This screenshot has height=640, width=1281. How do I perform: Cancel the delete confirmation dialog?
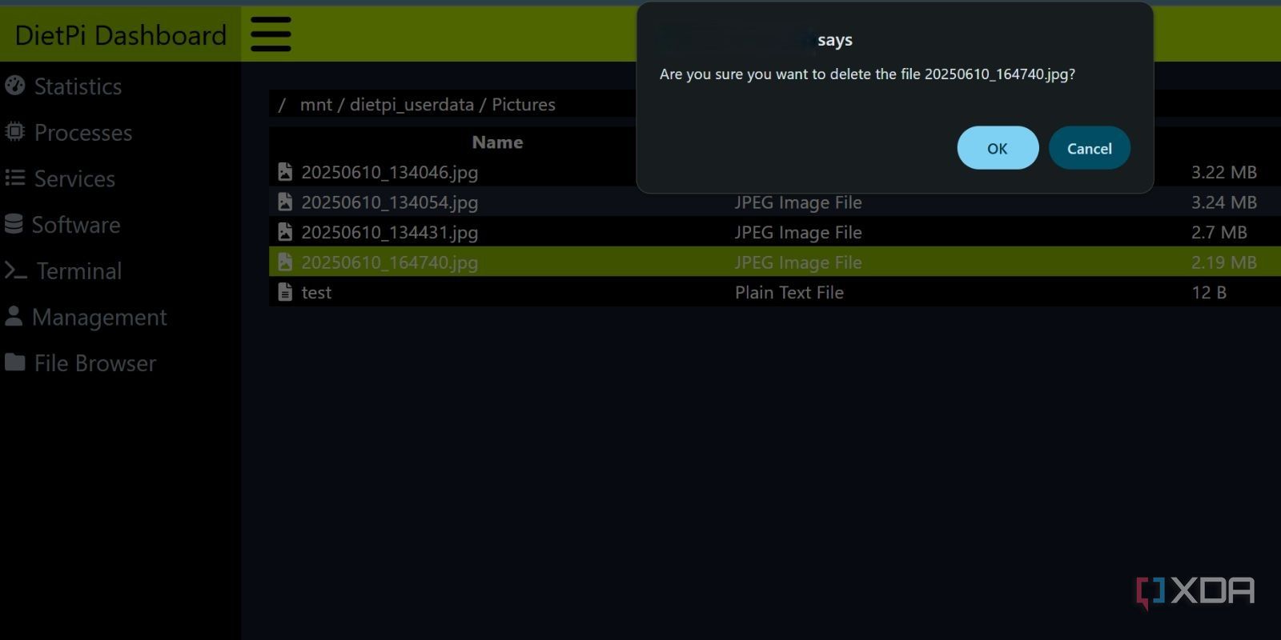(x=1090, y=148)
